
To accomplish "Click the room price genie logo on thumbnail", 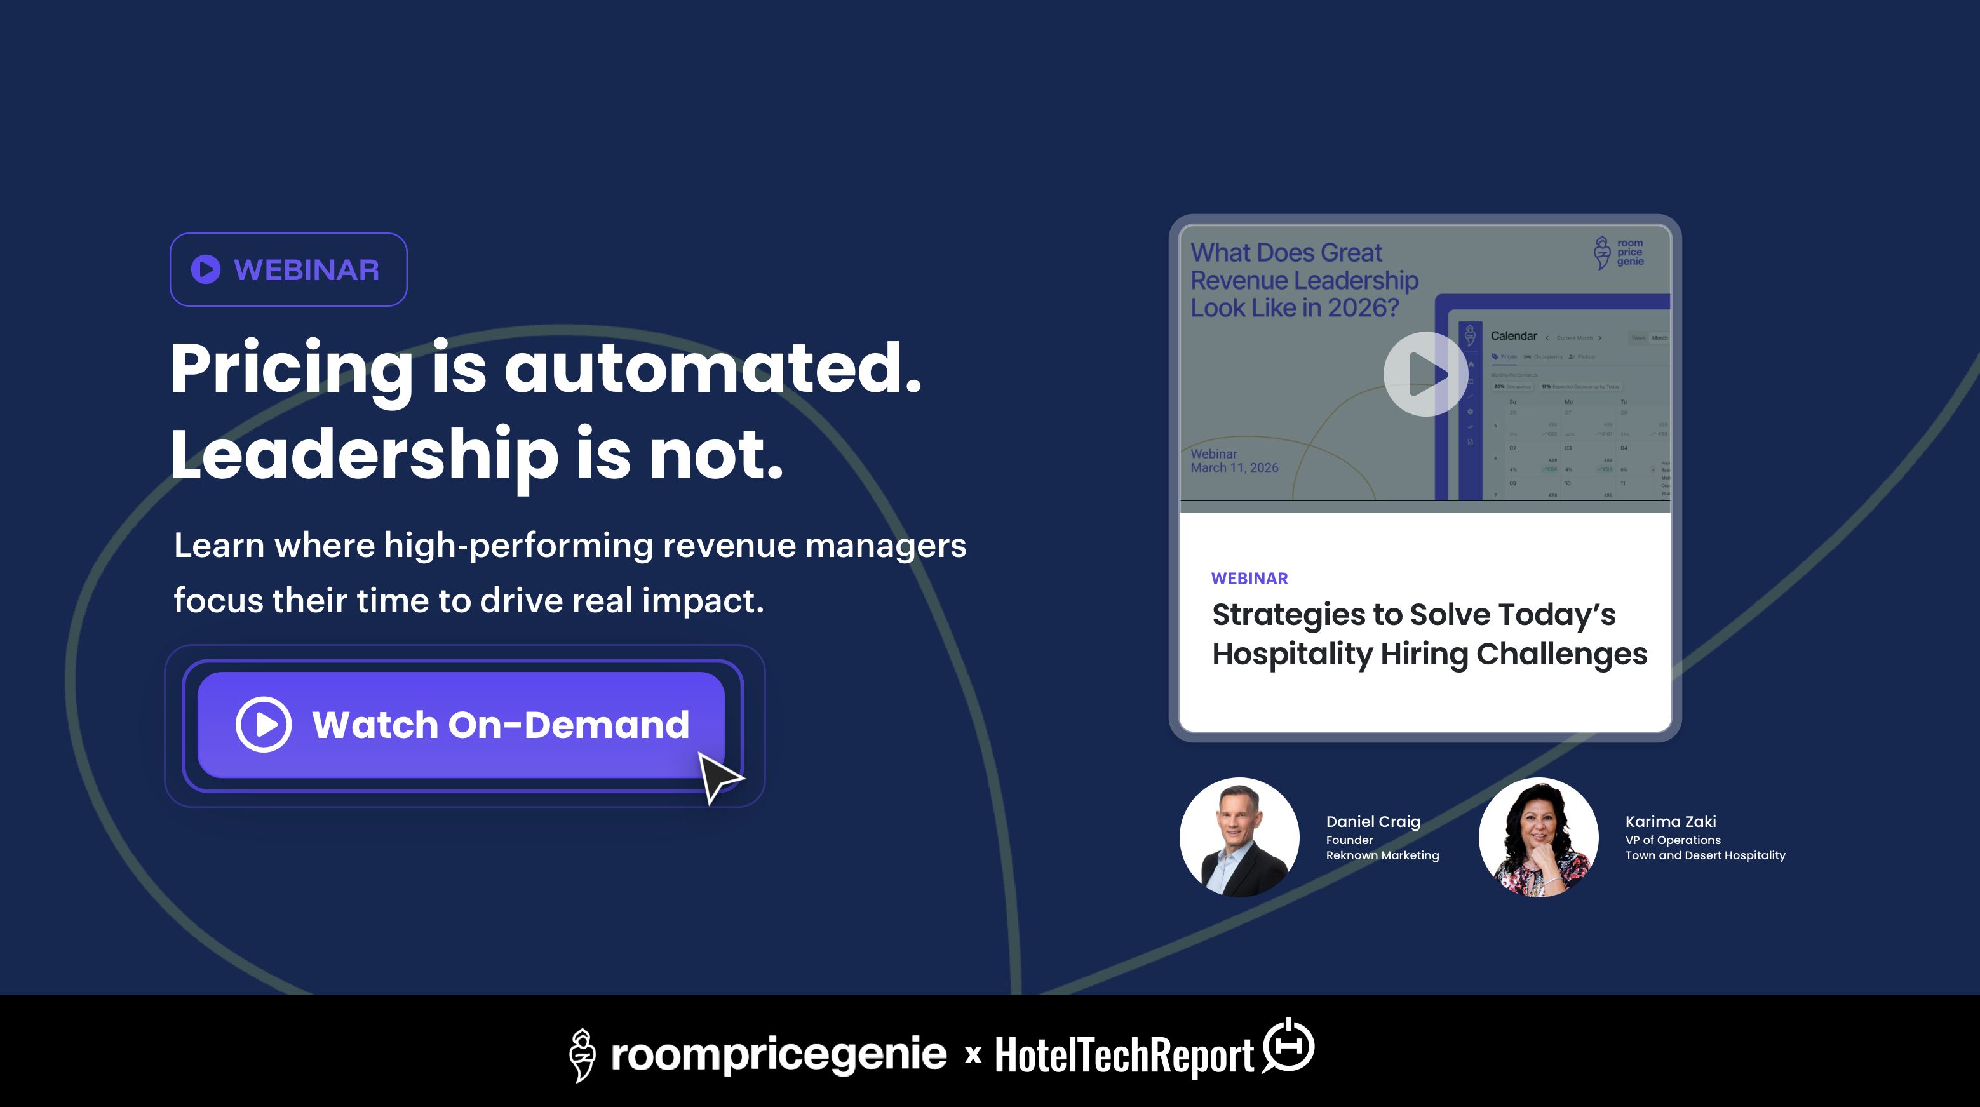I will coord(1618,252).
